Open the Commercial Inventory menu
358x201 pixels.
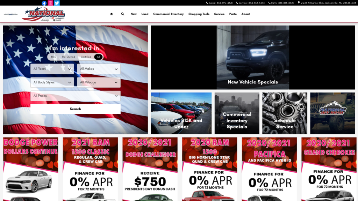168,14
